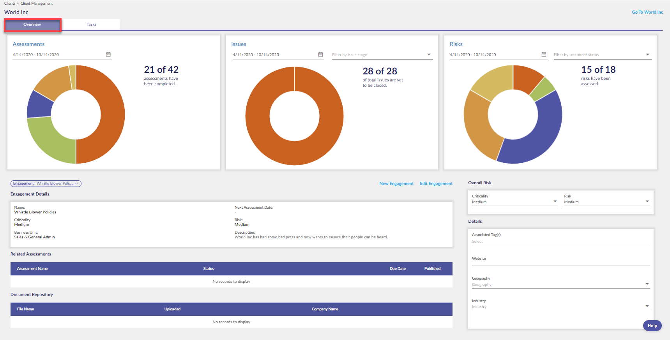Click the Assessments date range field
This screenshot has height=340, width=670.
pos(62,55)
